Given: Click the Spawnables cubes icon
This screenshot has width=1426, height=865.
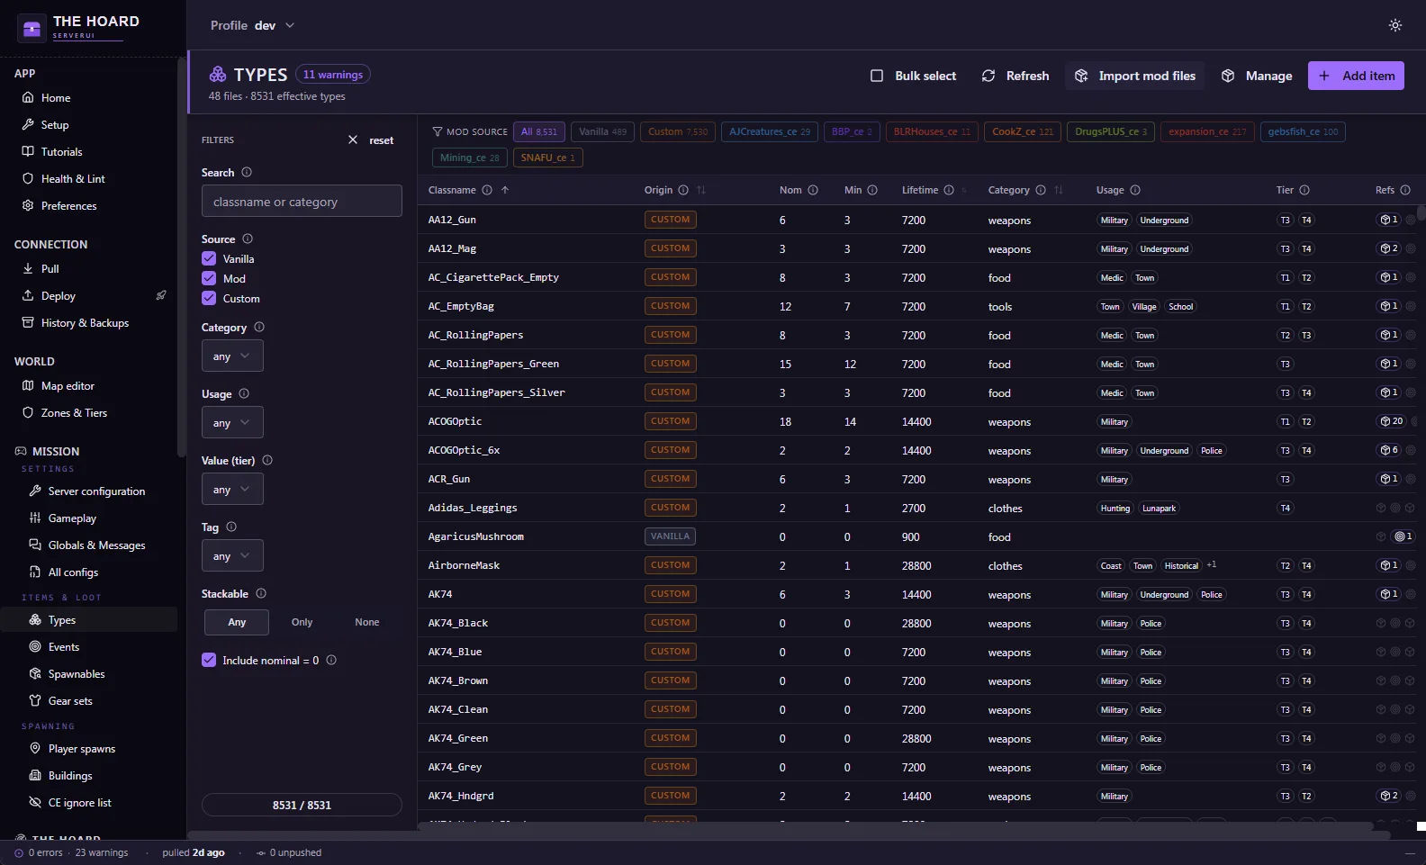Looking at the screenshot, I should tap(35, 673).
